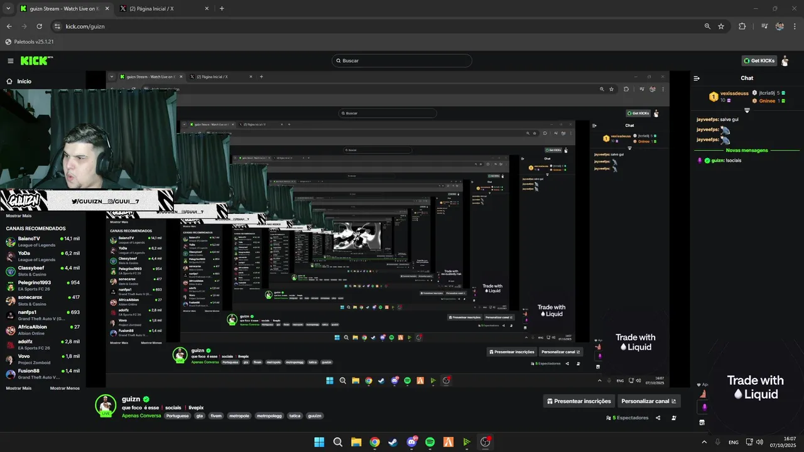
Task: Click the Get KICKs button
Action: pos(759,61)
